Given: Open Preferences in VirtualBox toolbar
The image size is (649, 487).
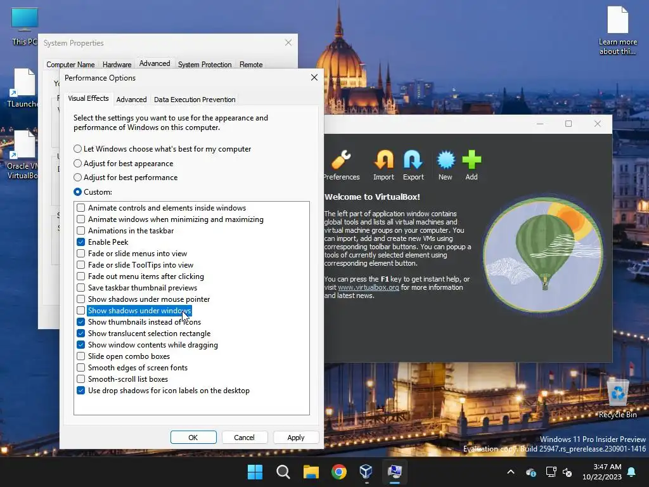Looking at the screenshot, I should tap(341, 166).
